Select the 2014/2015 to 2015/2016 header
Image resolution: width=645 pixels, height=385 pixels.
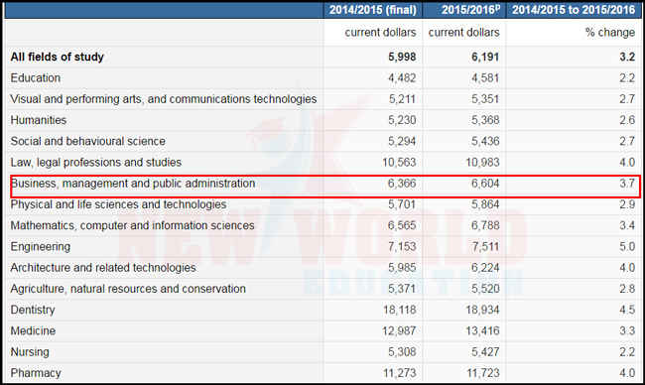(574, 10)
